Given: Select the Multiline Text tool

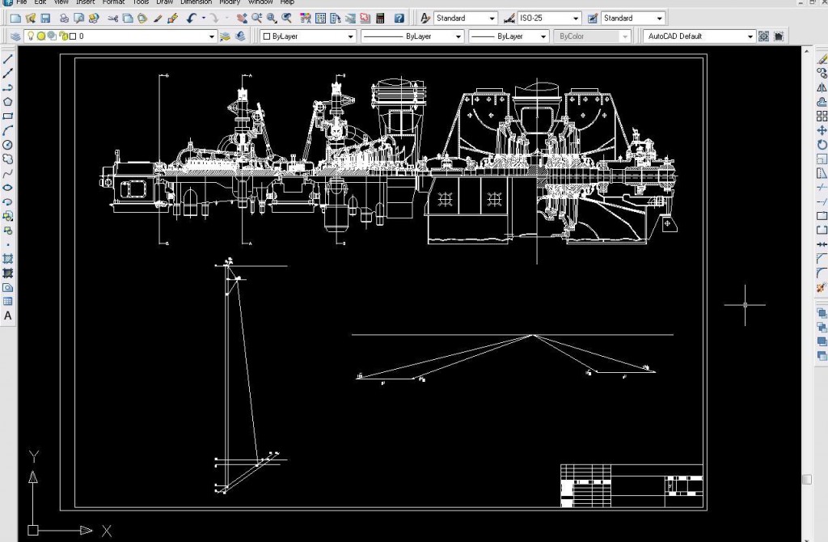Looking at the screenshot, I should coord(8,316).
